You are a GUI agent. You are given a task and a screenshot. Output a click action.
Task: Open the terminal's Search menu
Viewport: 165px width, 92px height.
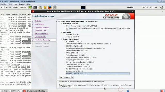[14, 15]
